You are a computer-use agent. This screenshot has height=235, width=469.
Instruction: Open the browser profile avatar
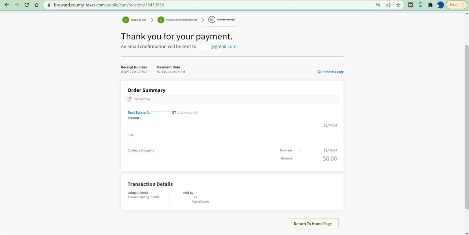440,5
